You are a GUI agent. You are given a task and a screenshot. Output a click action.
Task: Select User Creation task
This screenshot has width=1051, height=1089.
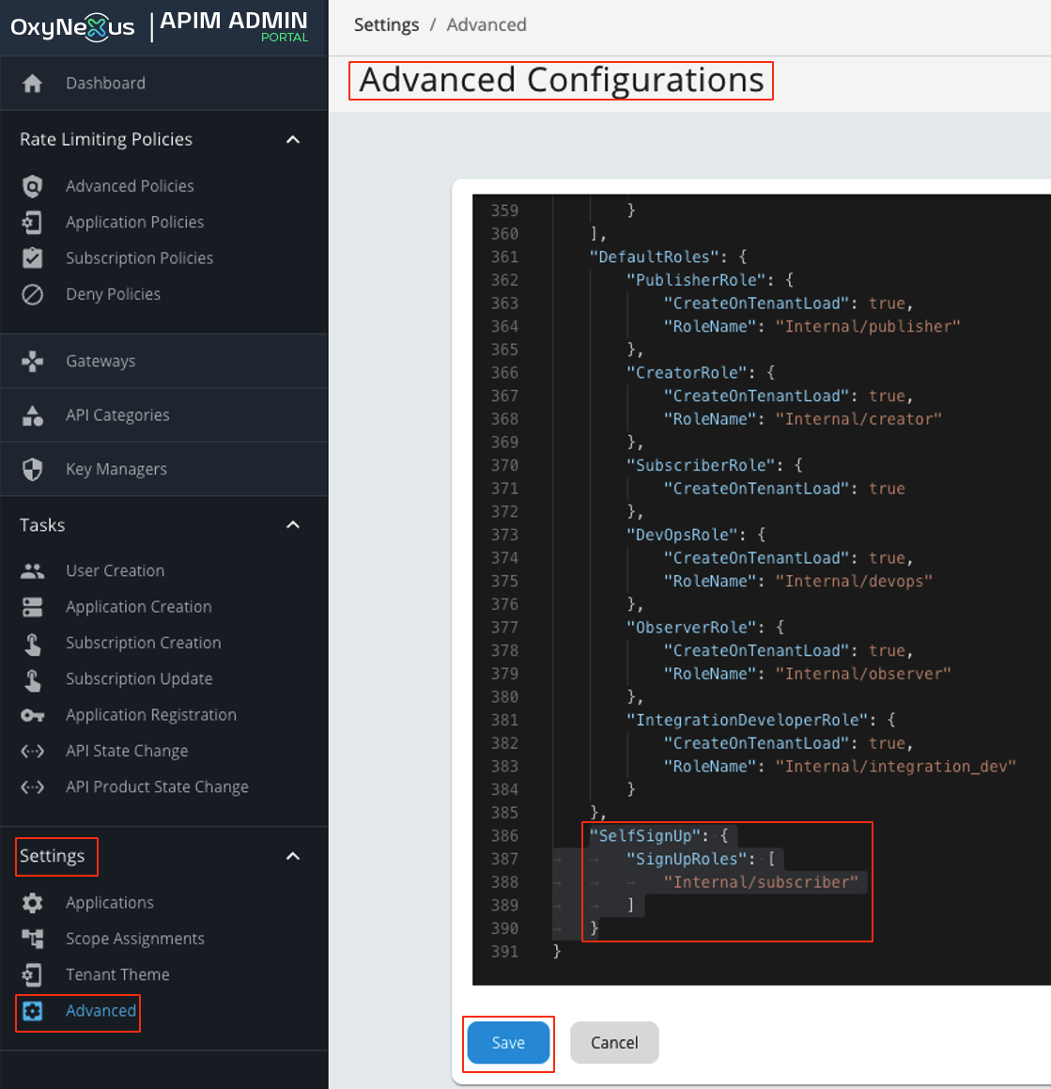tap(116, 571)
